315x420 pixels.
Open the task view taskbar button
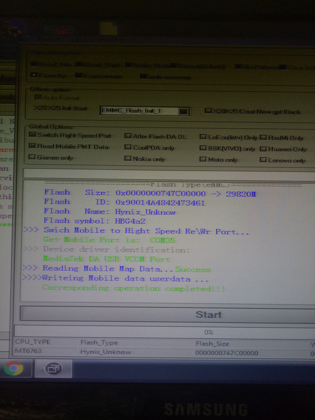click(x=54, y=369)
